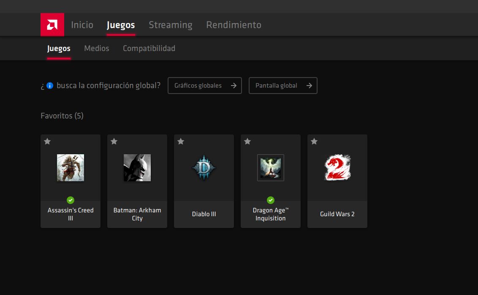Viewport: 478px width, 295px height.
Task: Select the Medios sub-tab
Action: [96, 48]
